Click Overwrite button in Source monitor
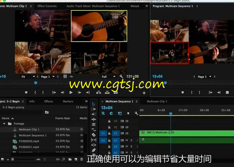The width and height of the screenshot is (234, 167). (107, 93)
